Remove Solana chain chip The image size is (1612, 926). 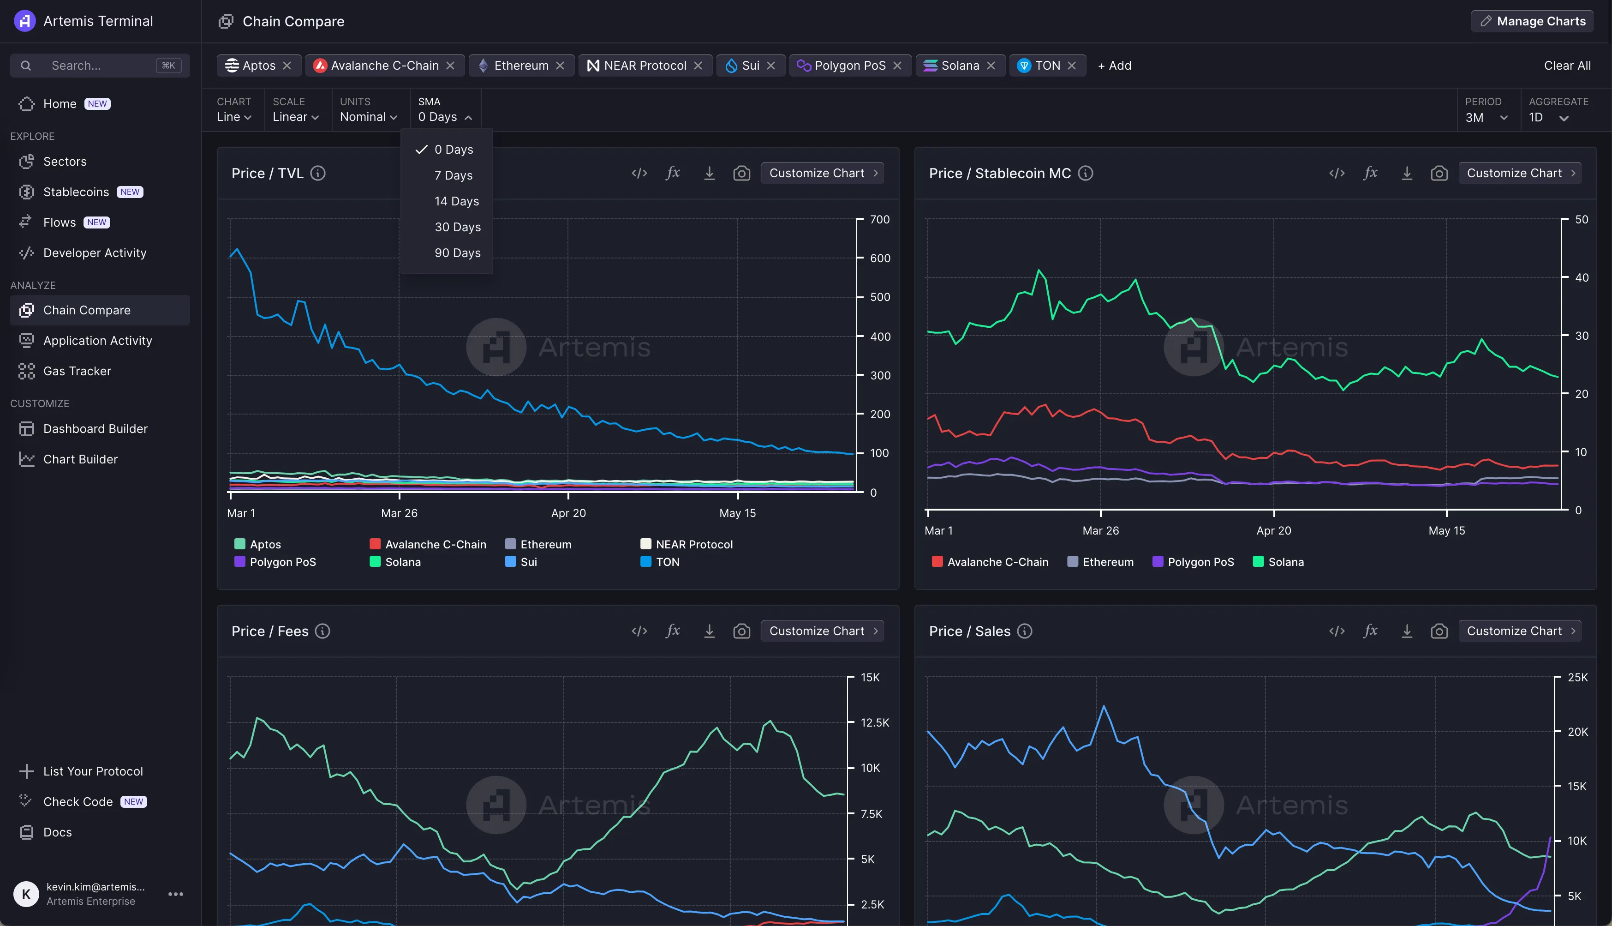tap(991, 66)
